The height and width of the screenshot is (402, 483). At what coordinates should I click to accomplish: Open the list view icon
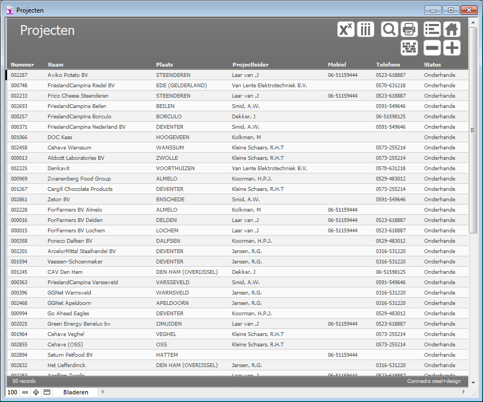coord(432,29)
